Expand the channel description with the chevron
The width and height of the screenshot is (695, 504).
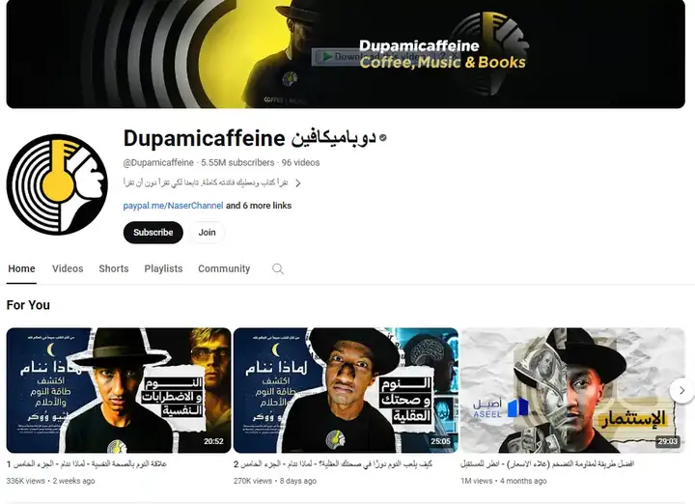coord(298,182)
